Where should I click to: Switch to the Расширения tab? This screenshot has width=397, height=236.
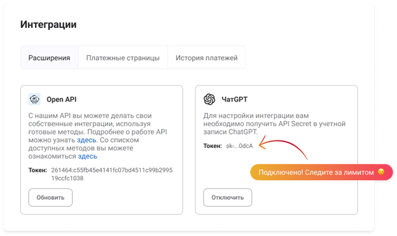tap(49, 58)
